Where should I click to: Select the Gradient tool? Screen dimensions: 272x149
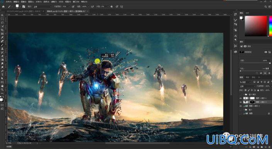(x=2, y=60)
